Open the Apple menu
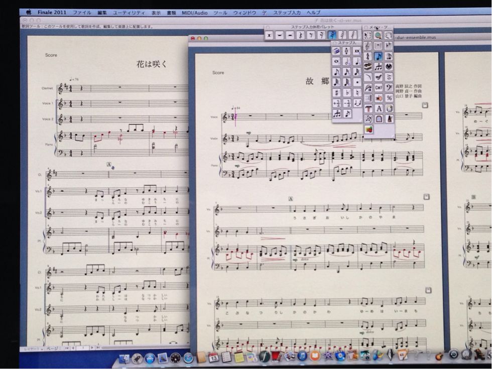The image size is (492, 369). click(29, 12)
